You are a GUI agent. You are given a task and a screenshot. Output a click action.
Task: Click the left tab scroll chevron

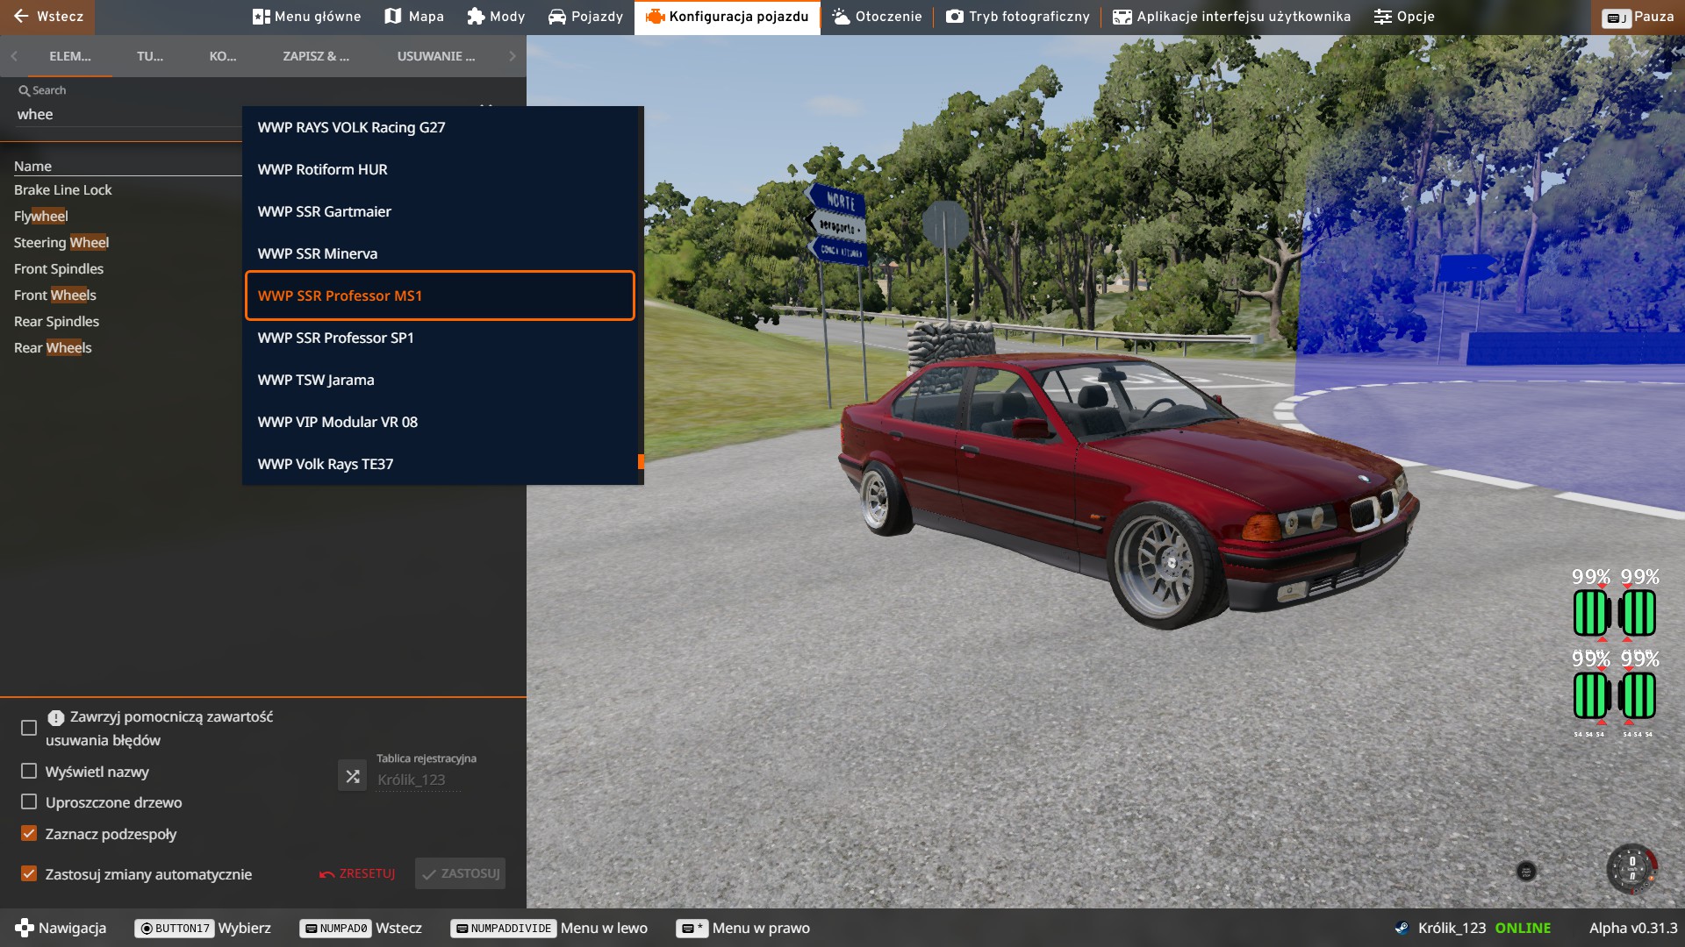(x=14, y=56)
